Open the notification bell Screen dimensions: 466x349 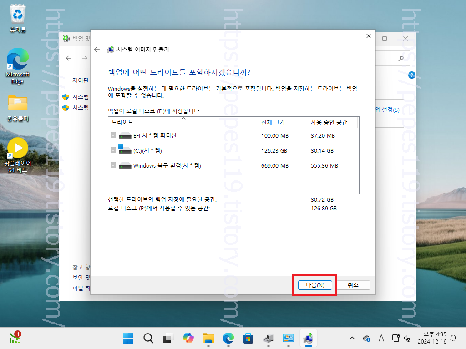pos(454,338)
